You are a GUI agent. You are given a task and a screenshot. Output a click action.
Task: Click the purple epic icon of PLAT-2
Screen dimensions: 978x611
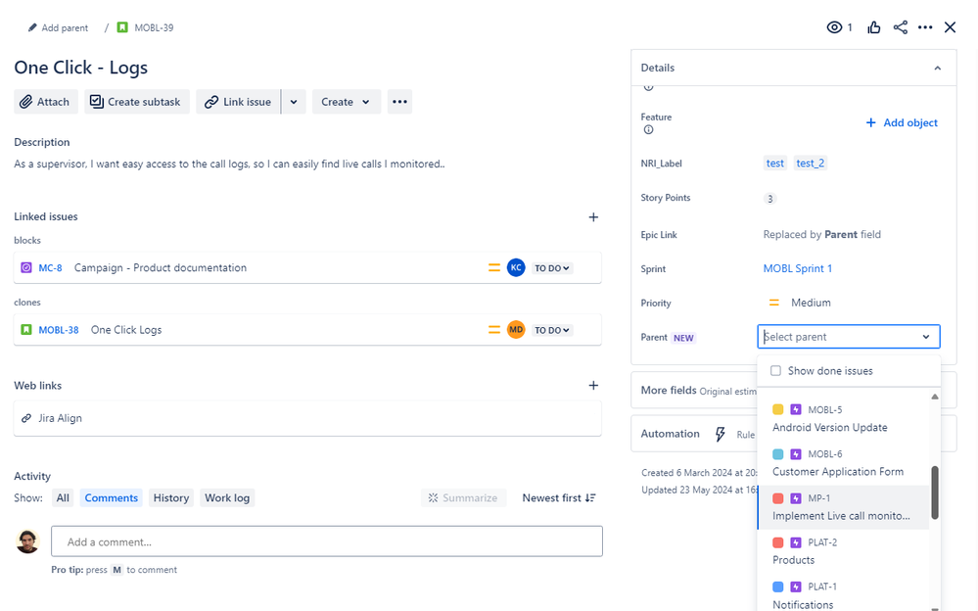click(x=796, y=542)
